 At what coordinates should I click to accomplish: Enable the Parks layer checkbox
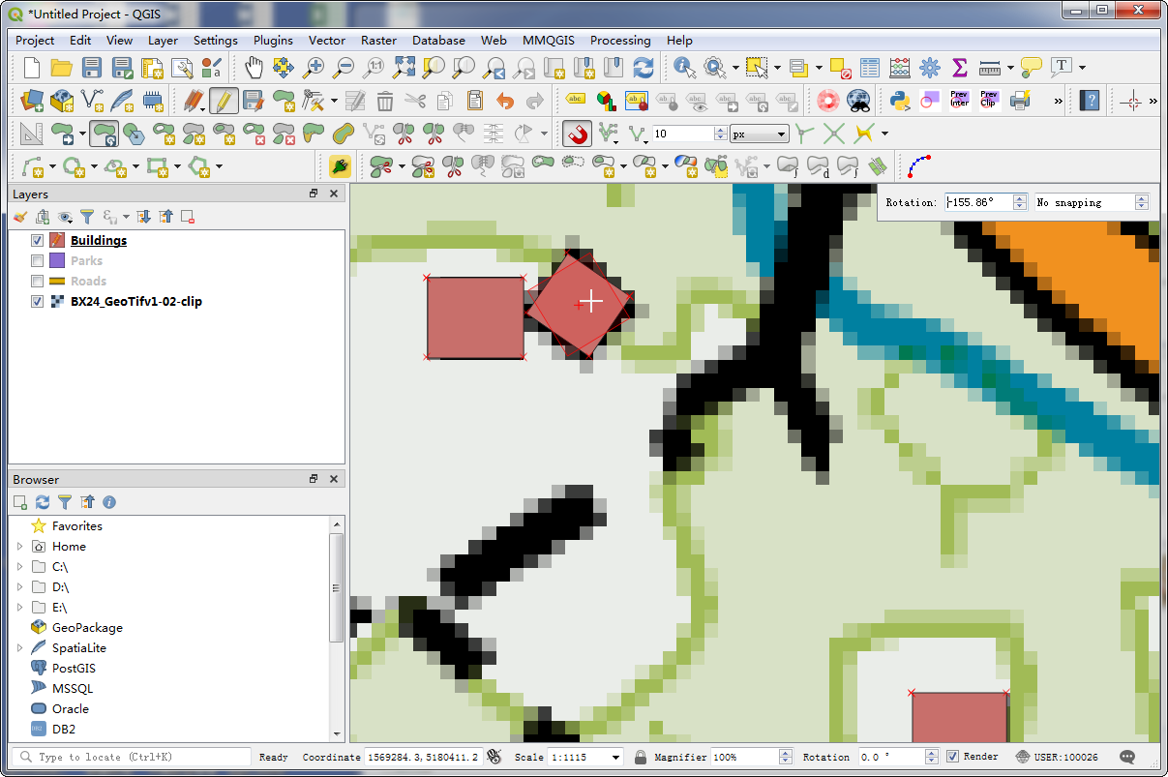pos(38,260)
